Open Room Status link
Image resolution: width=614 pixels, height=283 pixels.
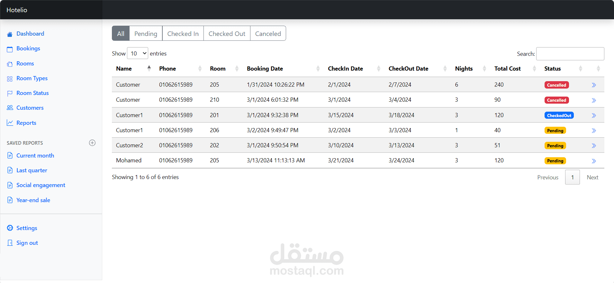click(32, 93)
